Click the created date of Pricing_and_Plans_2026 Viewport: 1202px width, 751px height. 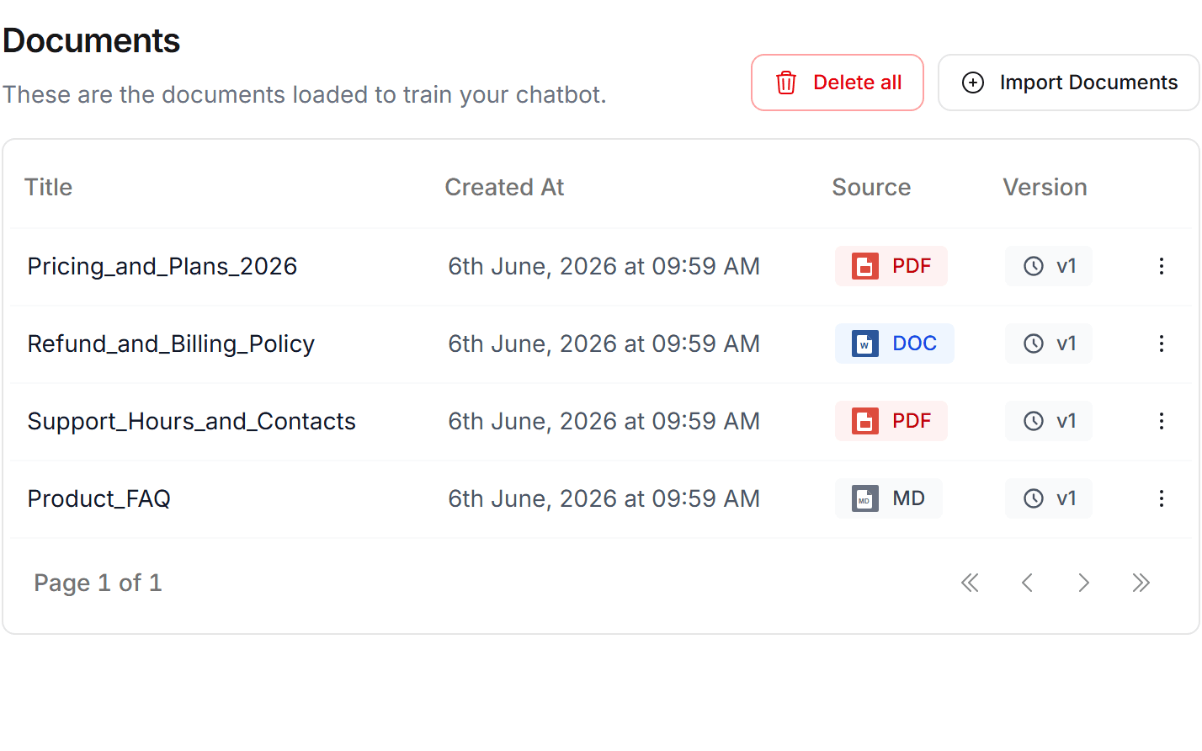[x=604, y=266]
